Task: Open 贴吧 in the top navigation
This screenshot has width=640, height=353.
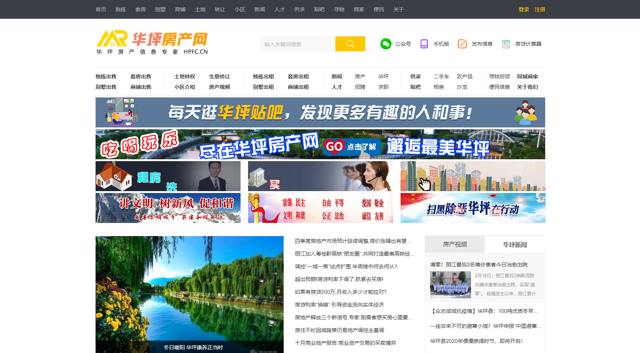Action: click(319, 9)
